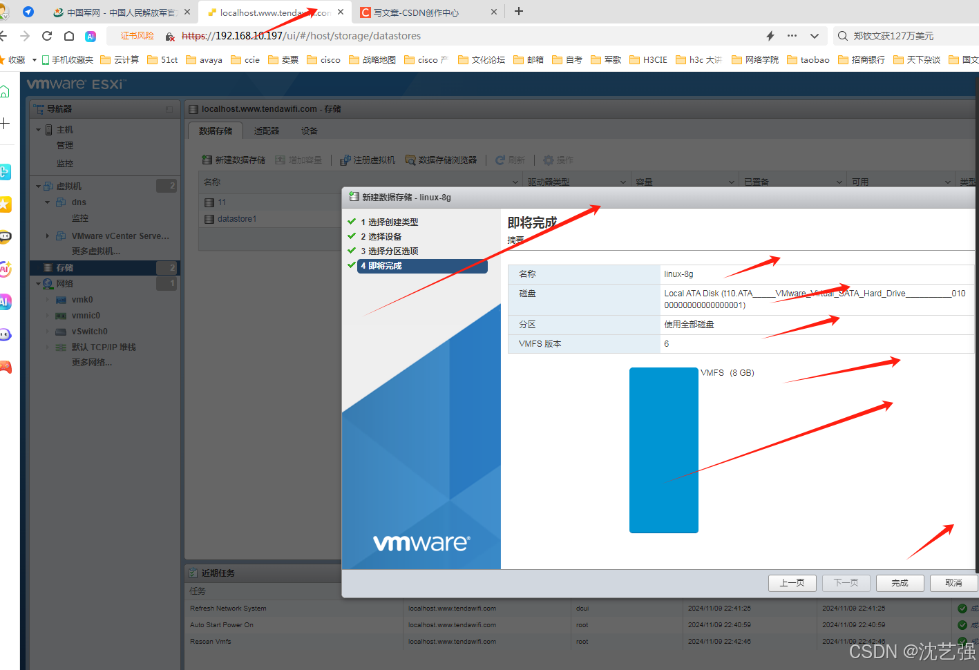Switch to the 写文章-CSDN创作中心 tab

[428, 12]
